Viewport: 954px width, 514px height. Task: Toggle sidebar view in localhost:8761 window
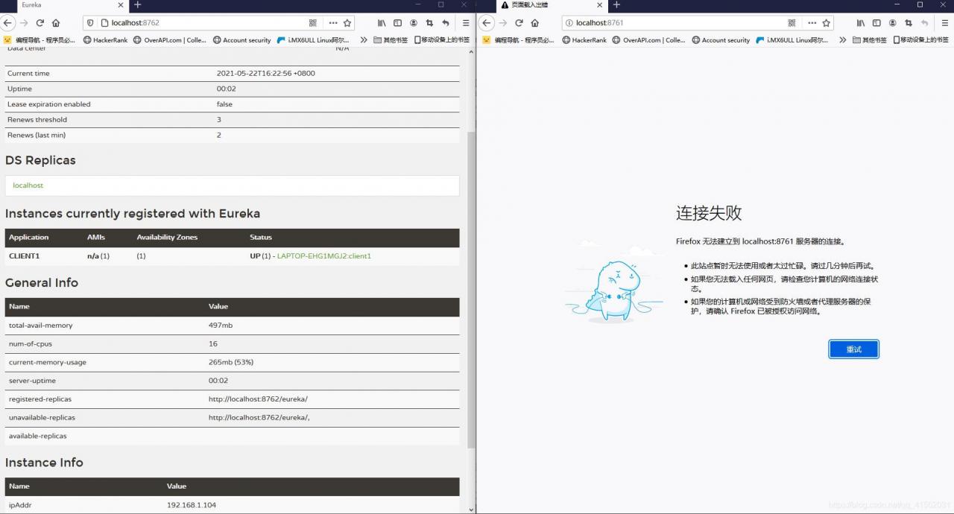876,23
